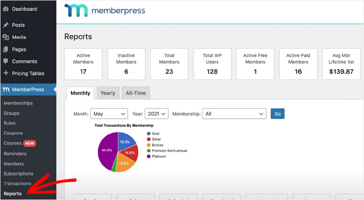Open the Courses submenu item
Screen dimensions: 364x200
13,143
